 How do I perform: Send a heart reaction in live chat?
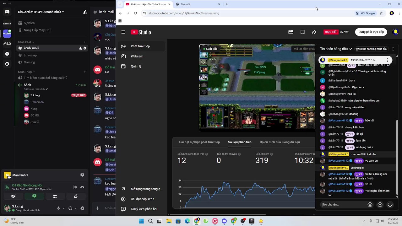[390, 205]
